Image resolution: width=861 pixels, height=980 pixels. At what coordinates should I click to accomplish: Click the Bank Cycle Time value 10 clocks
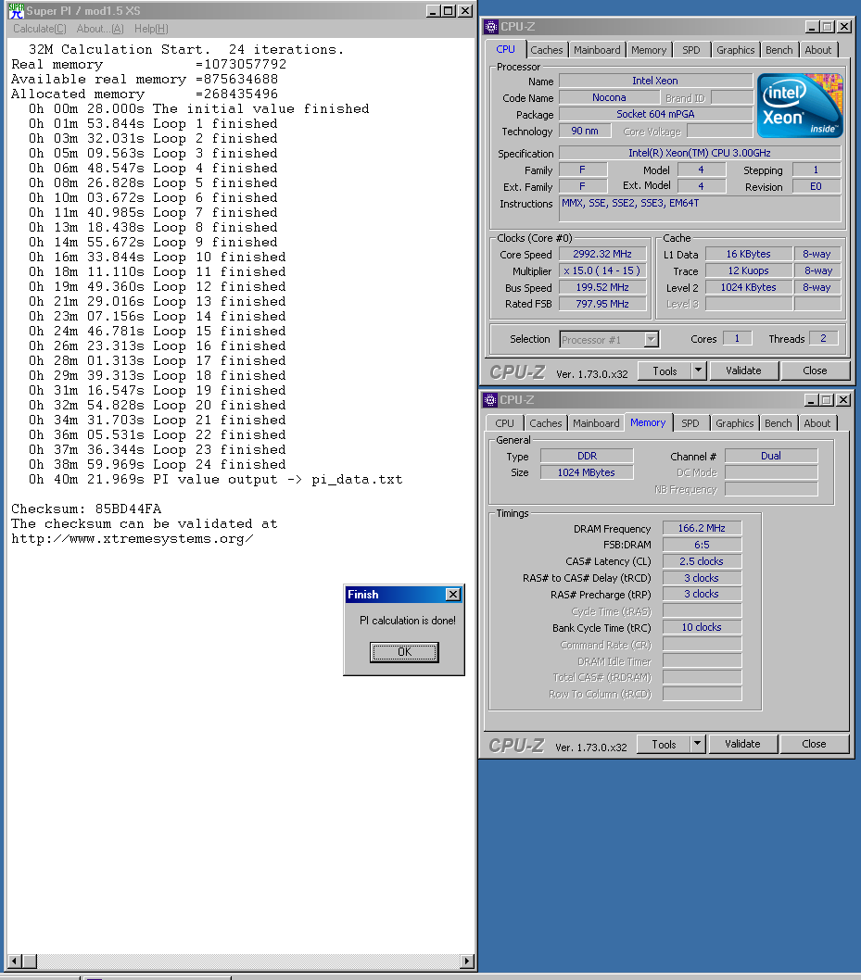pos(702,627)
